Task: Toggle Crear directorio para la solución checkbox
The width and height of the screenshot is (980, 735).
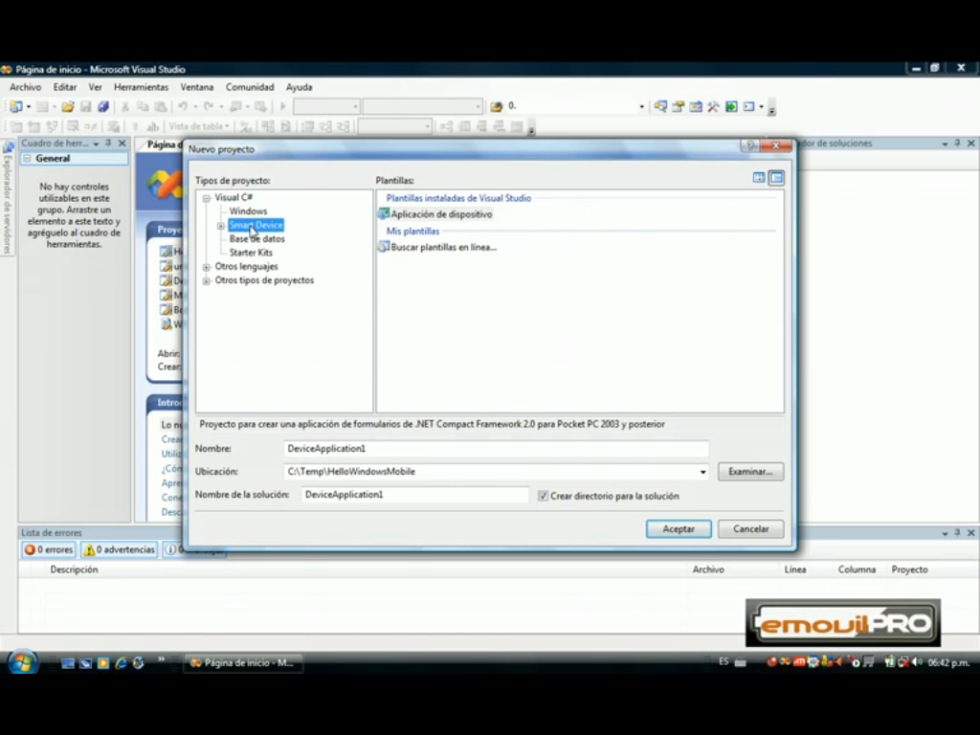Action: coord(544,496)
